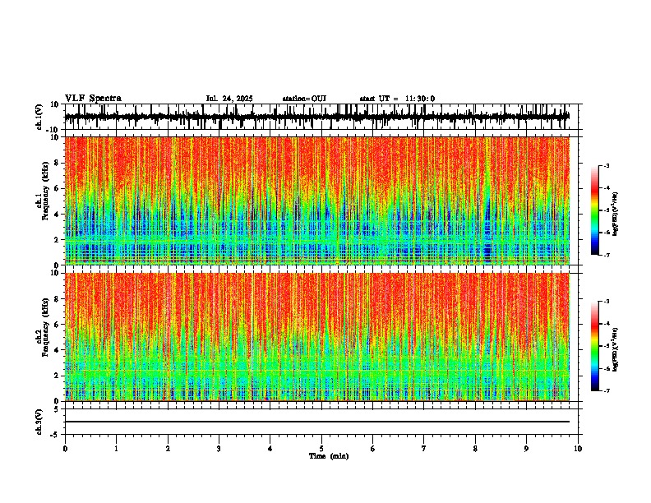Click the ch.2 colorbar 'log(PSD)' label

pyautogui.click(x=616, y=349)
